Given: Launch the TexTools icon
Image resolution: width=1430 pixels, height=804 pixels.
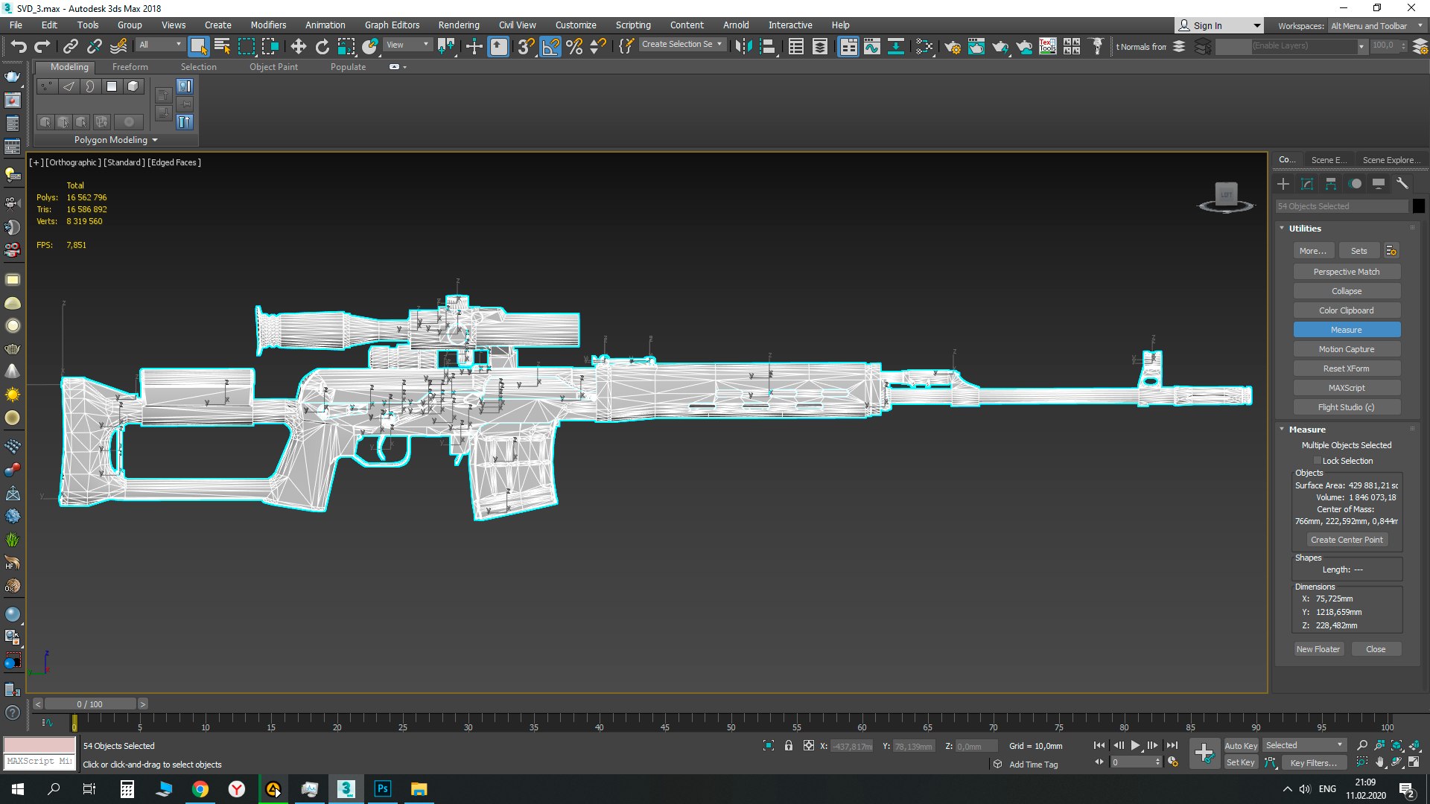Looking at the screenshot, I should click(x=1047, y=46).
